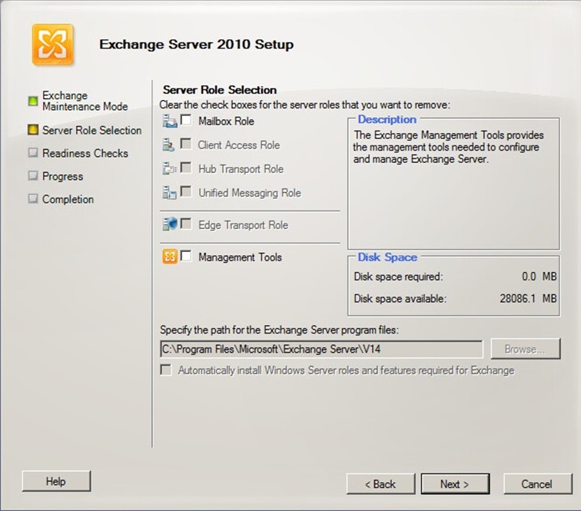581x511 pixels.
Task: Toggle the Mailbox Role checkbox
Action: (x=186, y=120)
